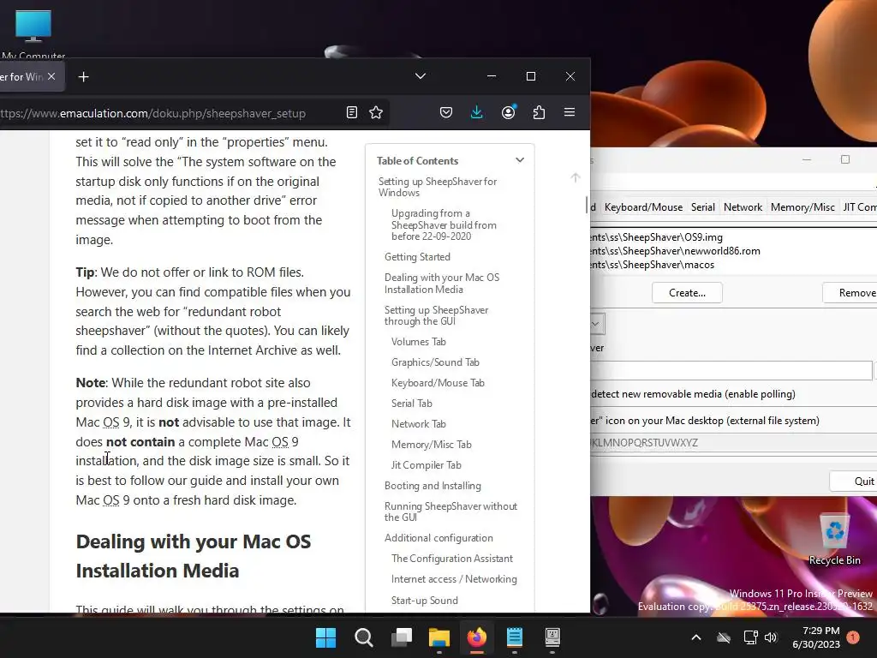Go to Network Tab link in contents
The width and height of the screenshot is (877, 658).
418,424
